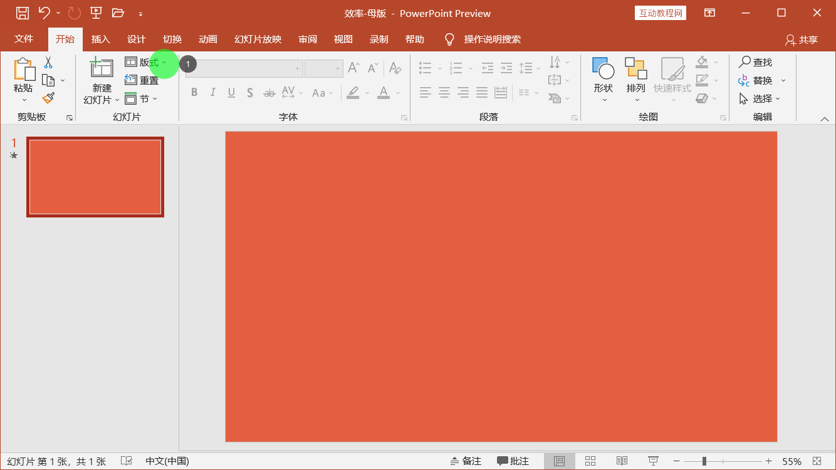Click Increase Font Size icon

pyautogui.click(x=353, y=68)
